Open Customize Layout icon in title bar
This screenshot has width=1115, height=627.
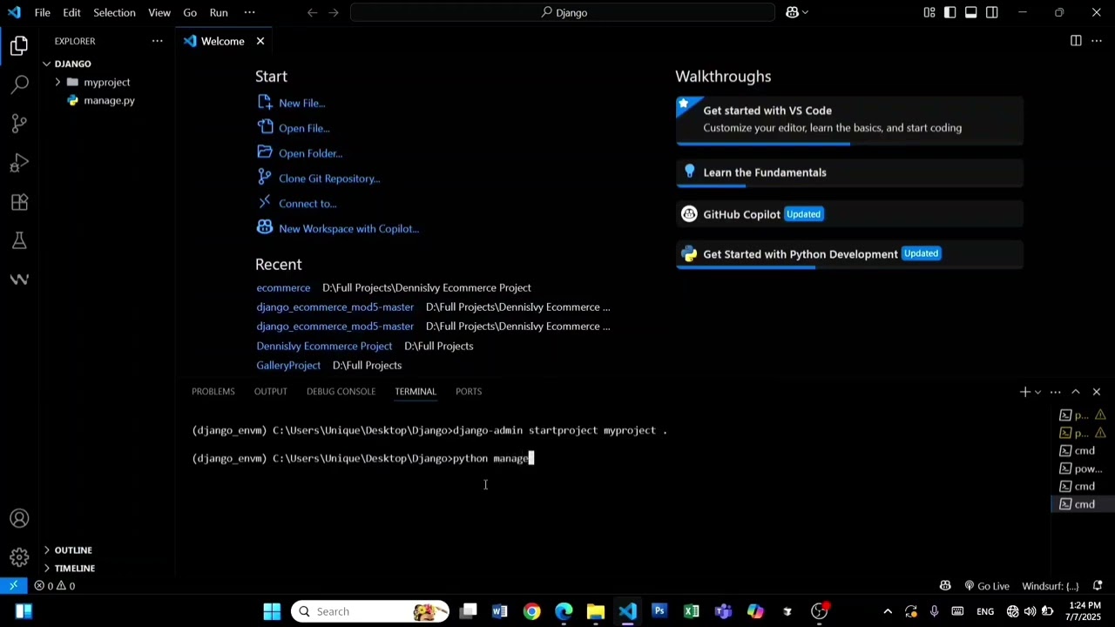[x=929, y=12]
